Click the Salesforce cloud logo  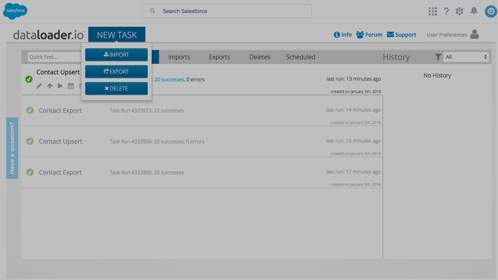pos(15,11)
